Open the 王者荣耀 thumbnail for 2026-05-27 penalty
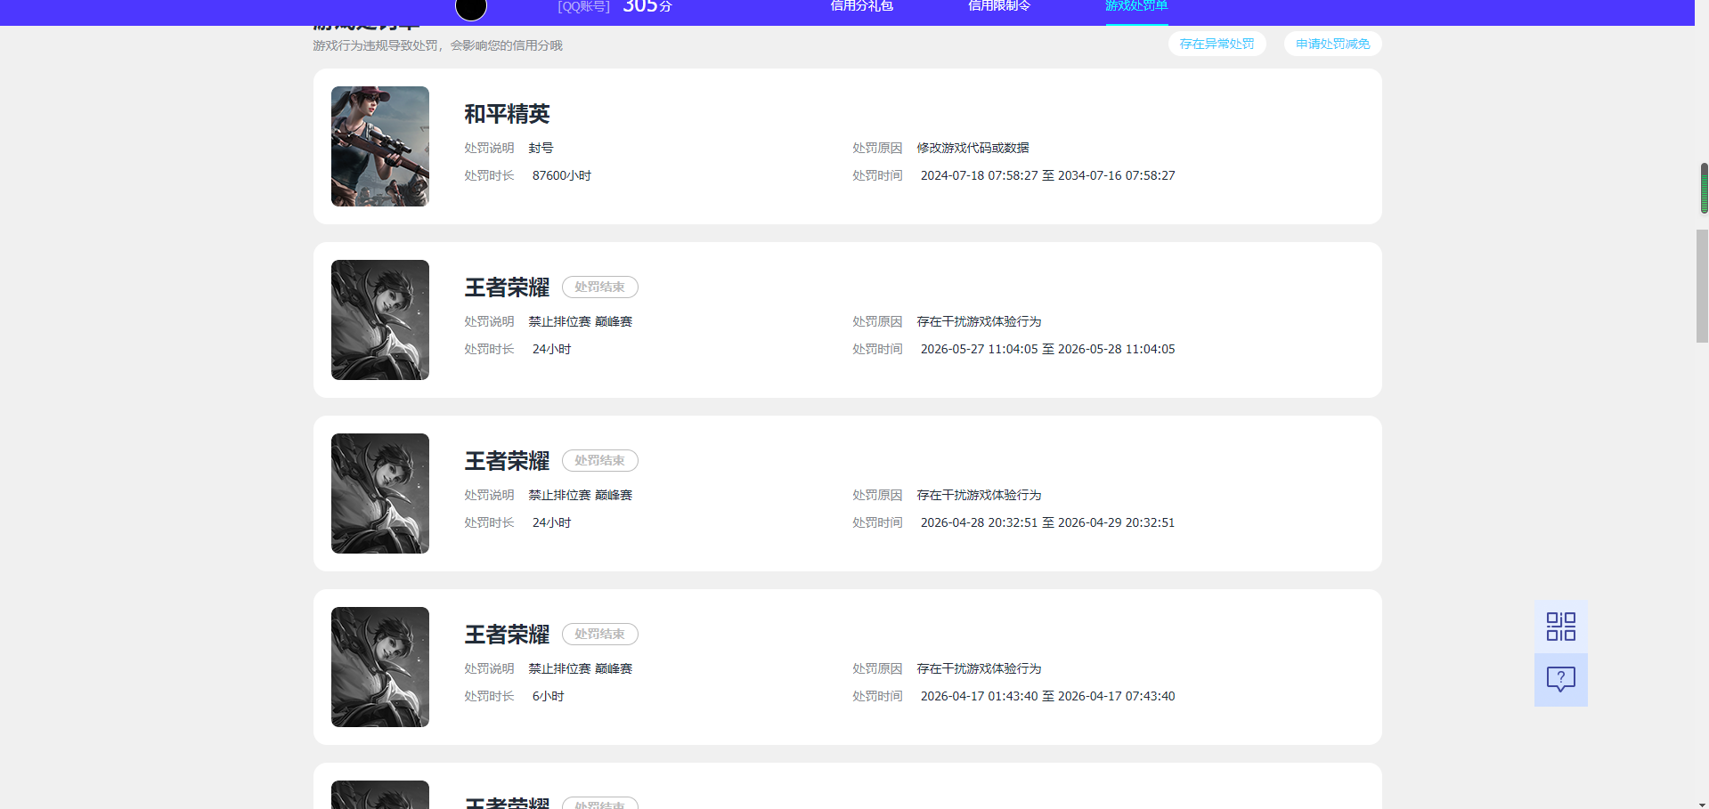 (x=380, y=320)
